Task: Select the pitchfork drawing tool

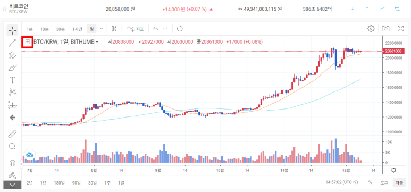Action: coord(12,55)
